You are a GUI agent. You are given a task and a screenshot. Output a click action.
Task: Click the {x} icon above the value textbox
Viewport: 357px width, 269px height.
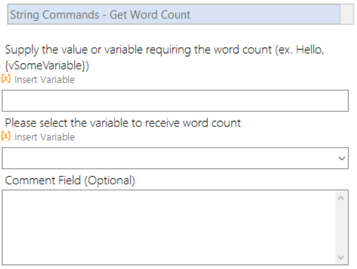(x=6, y=79)
